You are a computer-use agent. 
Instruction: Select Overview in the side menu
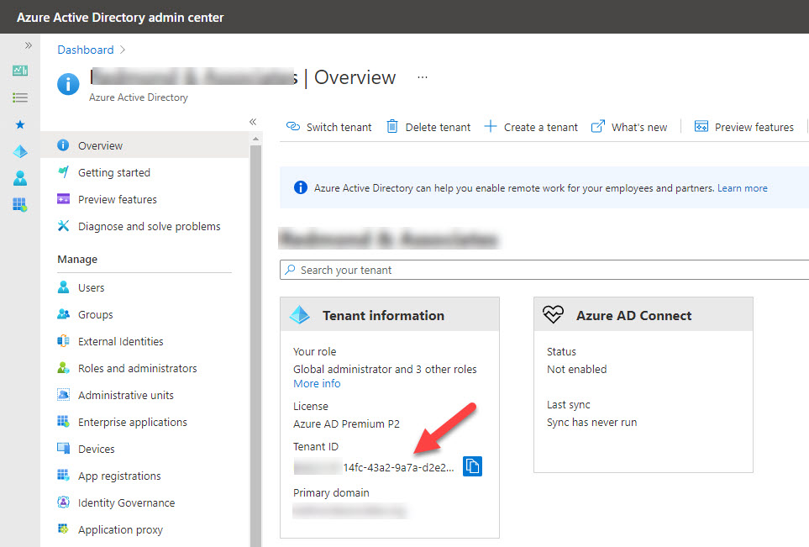pyautogui.click(x=144, y=145)
